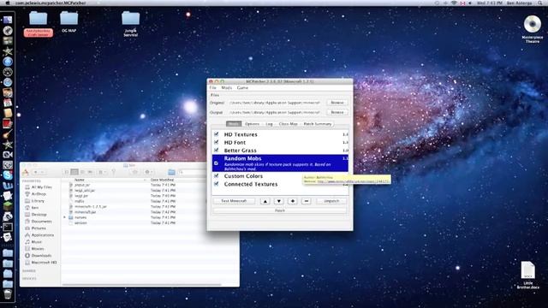Launch Skype from the Dock
Viewport: 548px width, 308px height.
click(8, 175)
